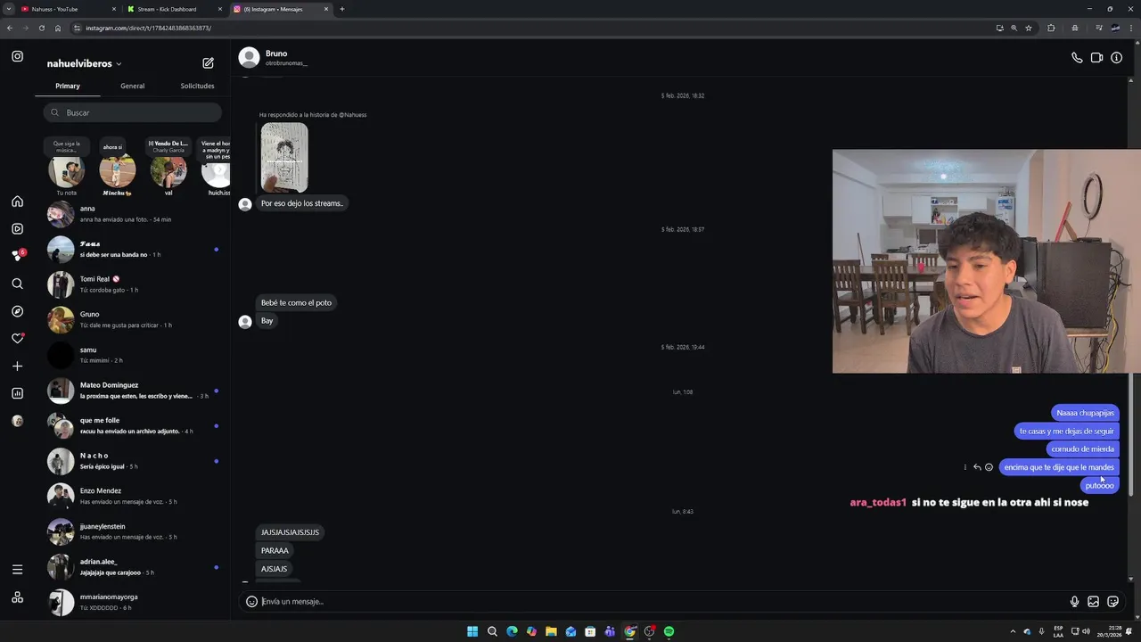Open Explore compass icon

point(17,311)
